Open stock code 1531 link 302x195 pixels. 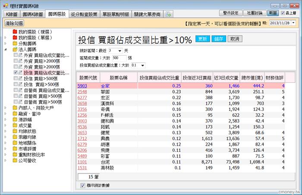tap(82, 168)
